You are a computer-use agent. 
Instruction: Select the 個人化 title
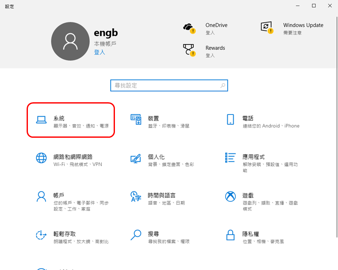pos(156,157)
